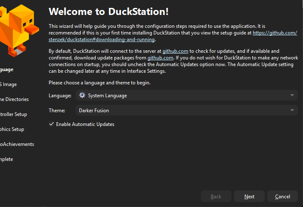Toggle the Enable Automatic Updates checkbox
Screen dimensions: 303x207
point(52,124)
